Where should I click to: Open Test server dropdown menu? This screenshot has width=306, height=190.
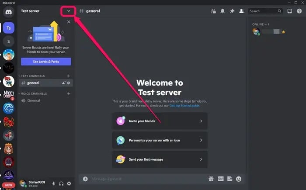(69, 11)
